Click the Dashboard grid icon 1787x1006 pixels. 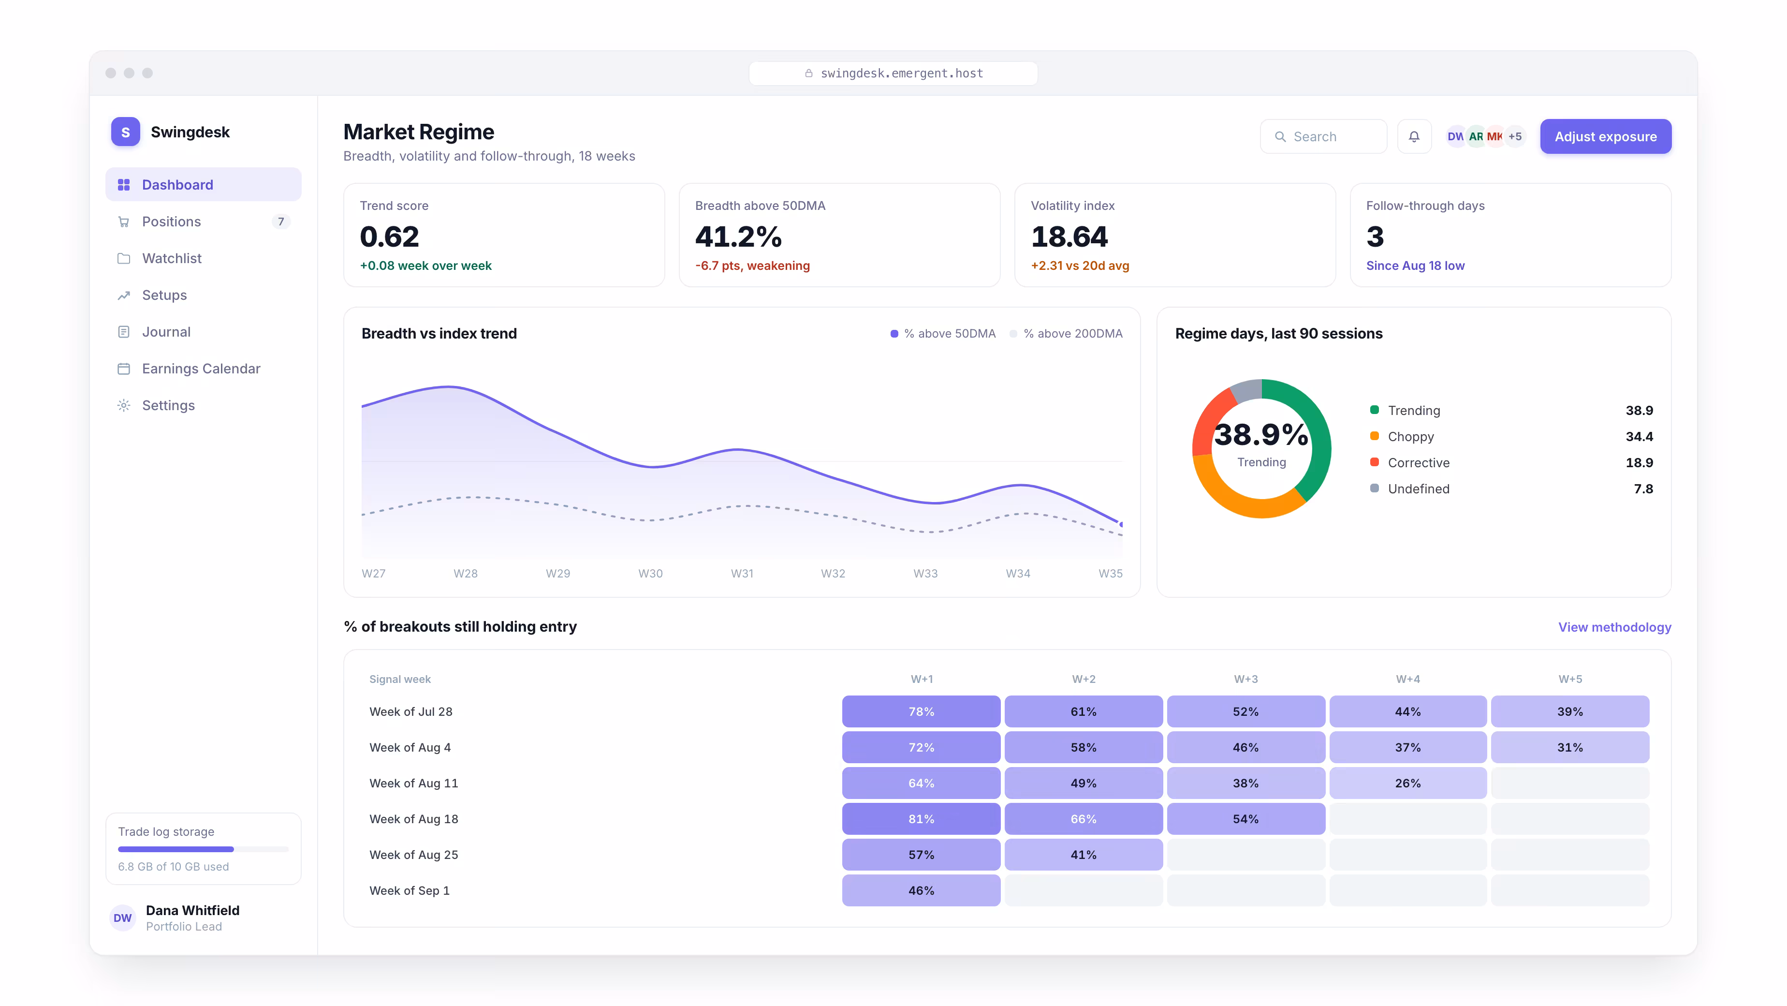(123, 185)
